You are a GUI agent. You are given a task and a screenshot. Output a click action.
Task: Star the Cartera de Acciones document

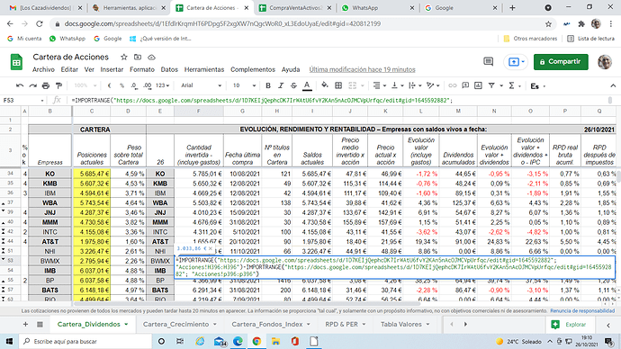(x=124, y=57)
